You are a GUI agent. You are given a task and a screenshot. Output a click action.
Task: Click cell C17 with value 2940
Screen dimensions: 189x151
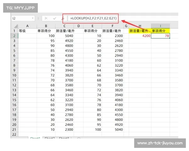click(65, 110)
